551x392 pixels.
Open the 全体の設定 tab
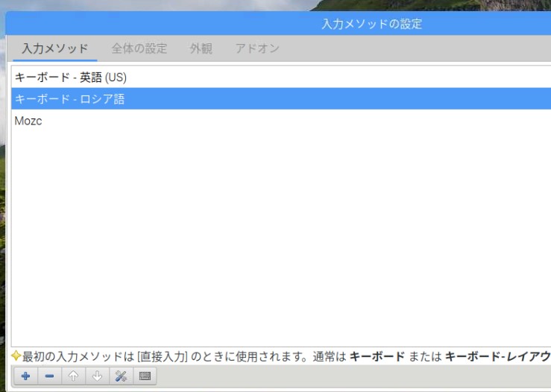(139, 49)
